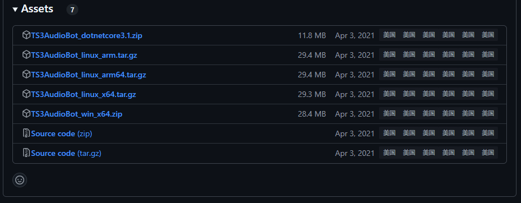Click package icon beside TS3AudioBot_linux_arm.tar.gz
Screen dimensions: 521x203
point(26,54)
